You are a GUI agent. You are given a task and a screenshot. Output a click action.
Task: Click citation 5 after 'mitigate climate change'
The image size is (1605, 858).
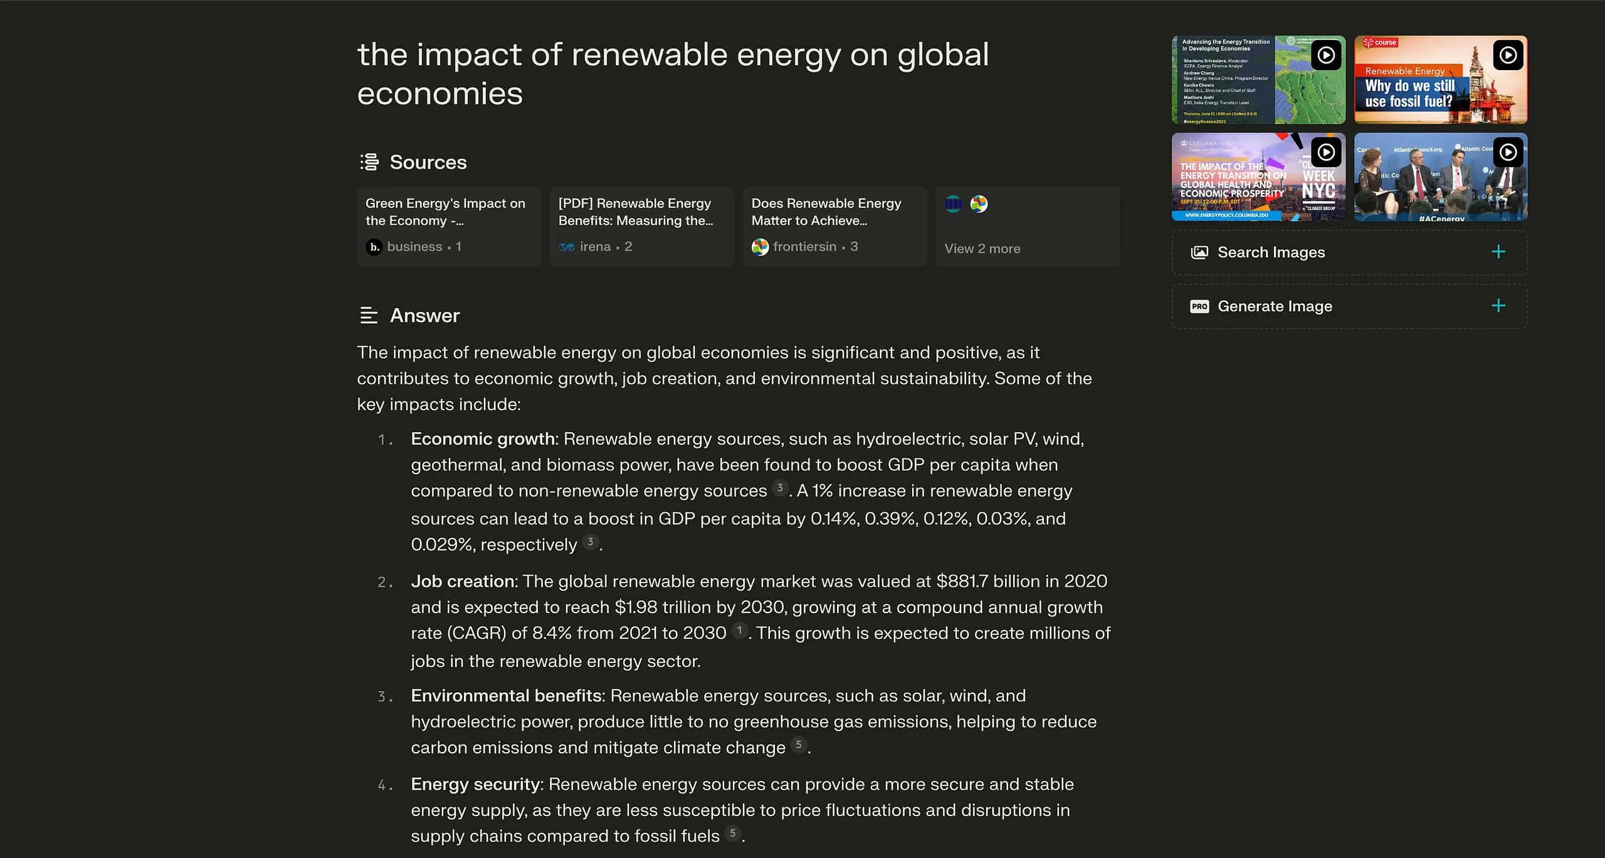(x=799, y=745)
